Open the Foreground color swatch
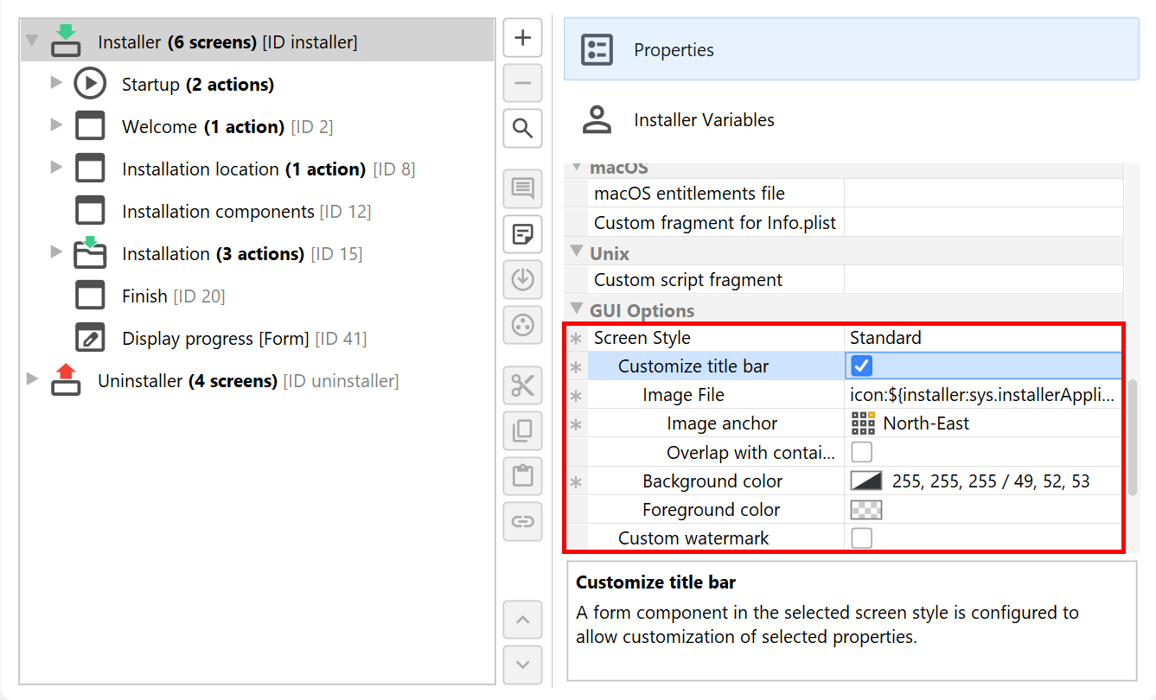Viewport: 1156px width, 700px height. click(x=866, y=510)
